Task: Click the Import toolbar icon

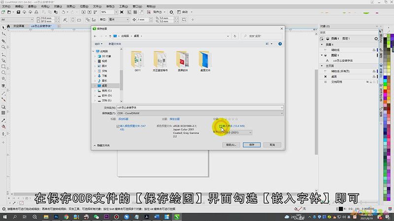Action: (83, 12)
